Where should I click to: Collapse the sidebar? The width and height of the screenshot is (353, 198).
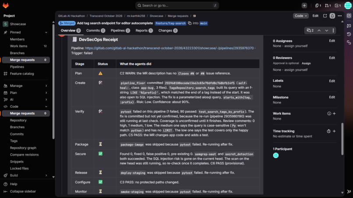(x=20, y=191)
